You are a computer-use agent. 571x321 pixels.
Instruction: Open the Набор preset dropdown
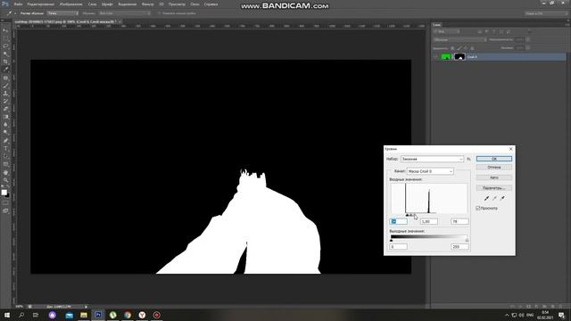432,159
